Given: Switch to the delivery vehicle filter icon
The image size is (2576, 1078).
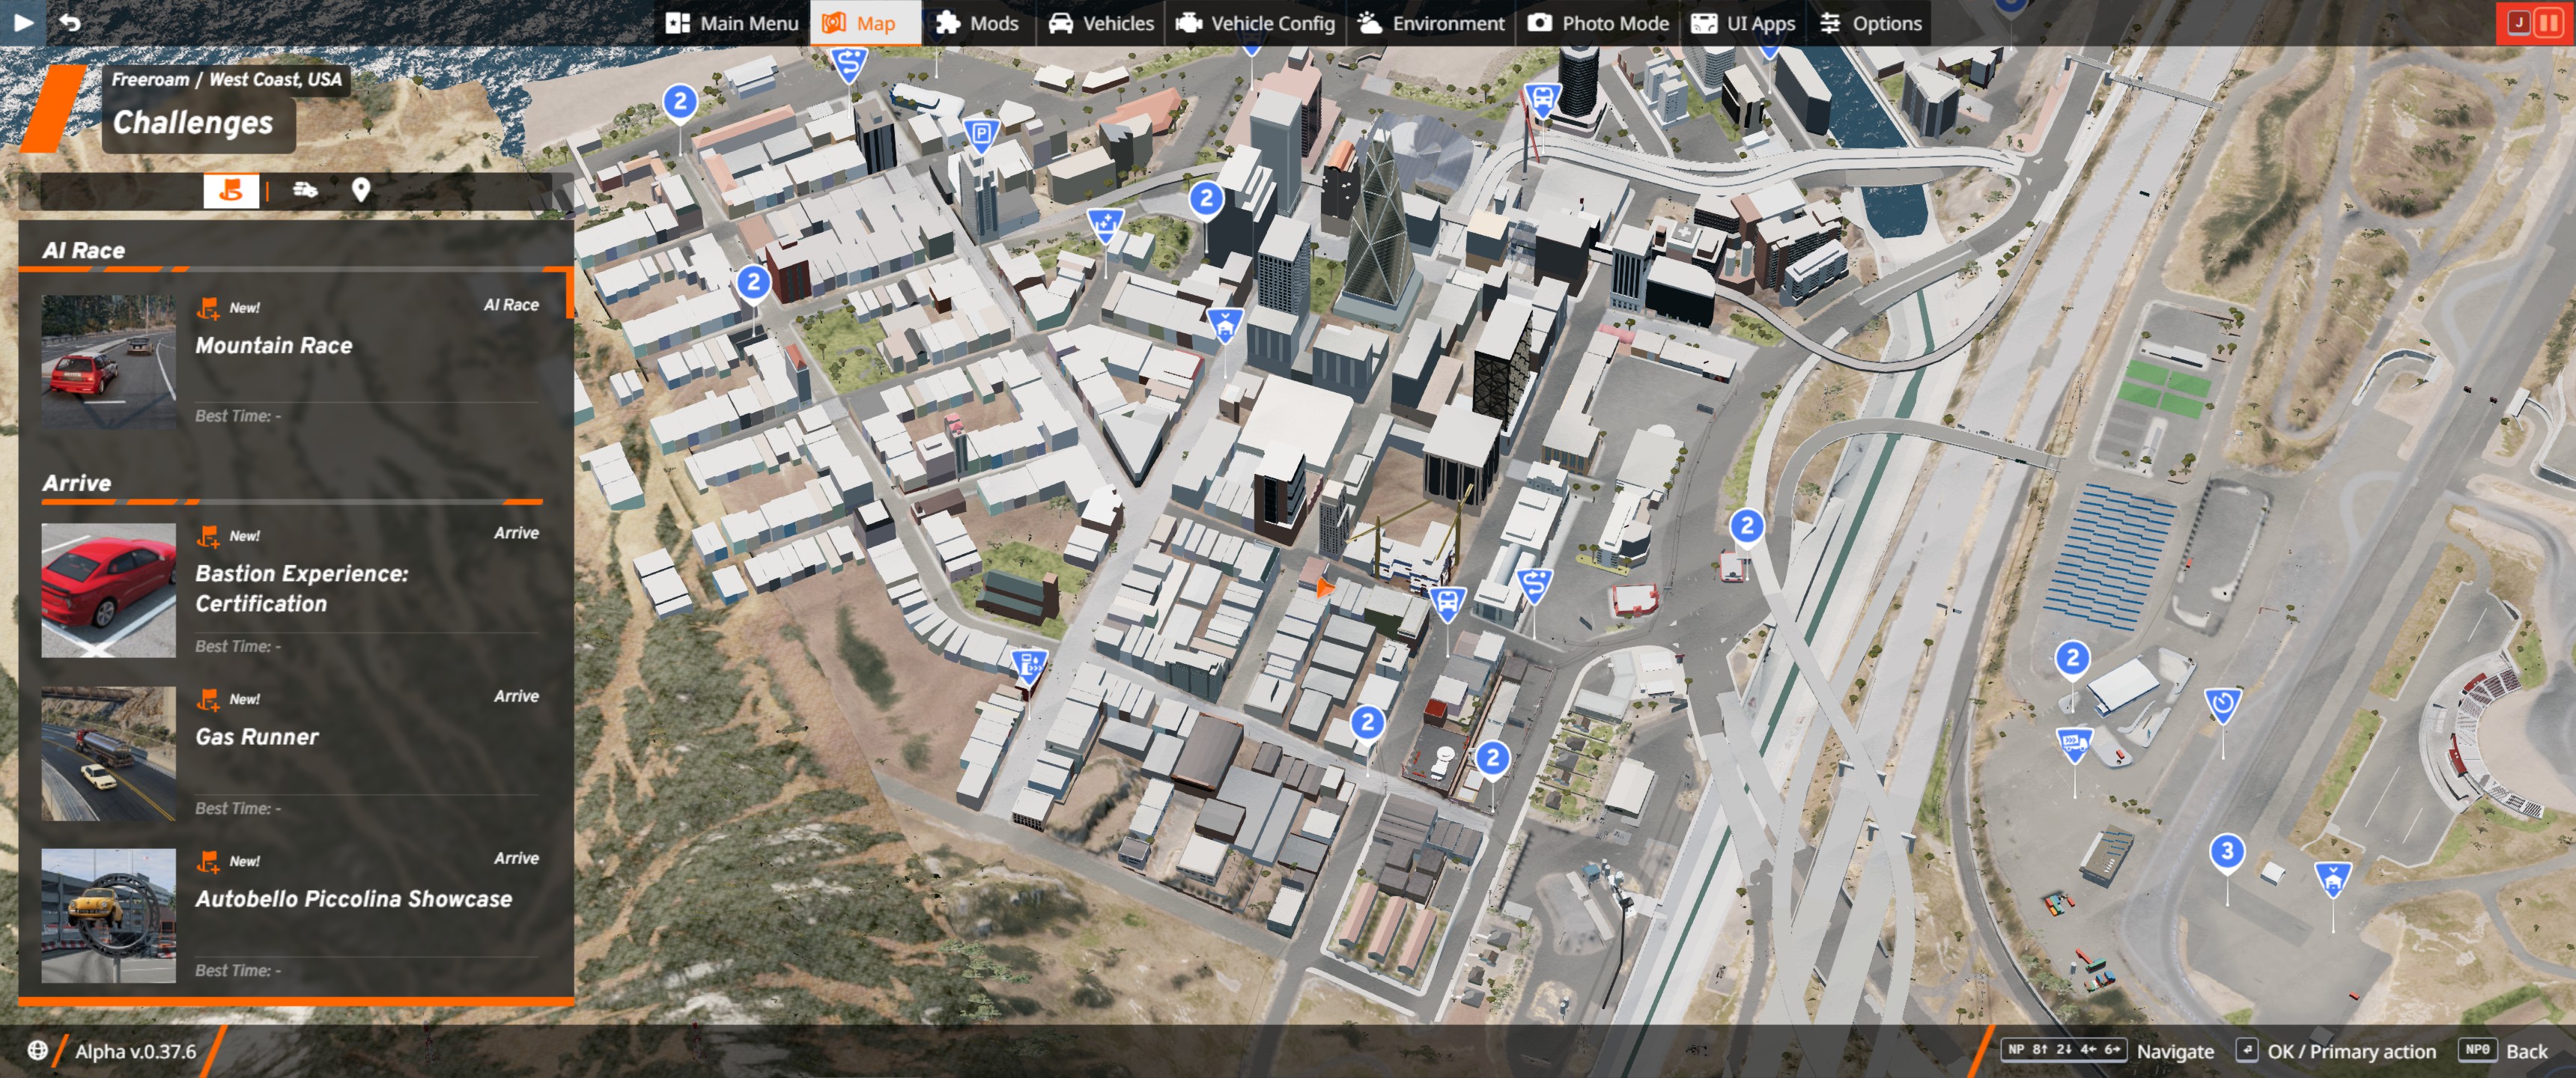Looking at the screenshot, I should 305,190.
